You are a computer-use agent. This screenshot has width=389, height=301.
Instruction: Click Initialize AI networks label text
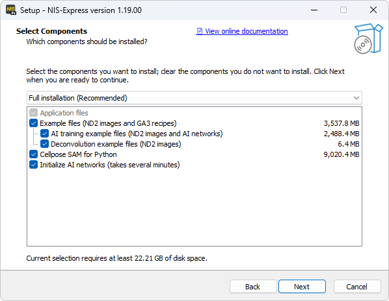[110, 165]
